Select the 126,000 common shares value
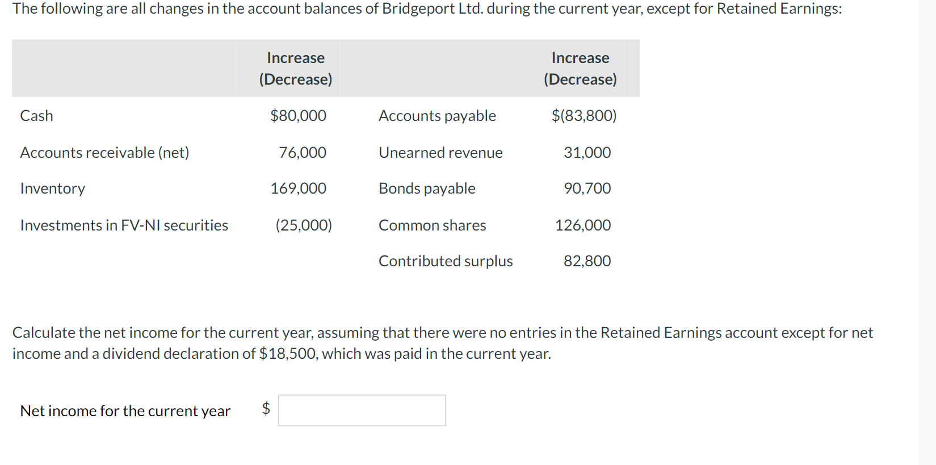936x465 pixels. click(582, 225)
